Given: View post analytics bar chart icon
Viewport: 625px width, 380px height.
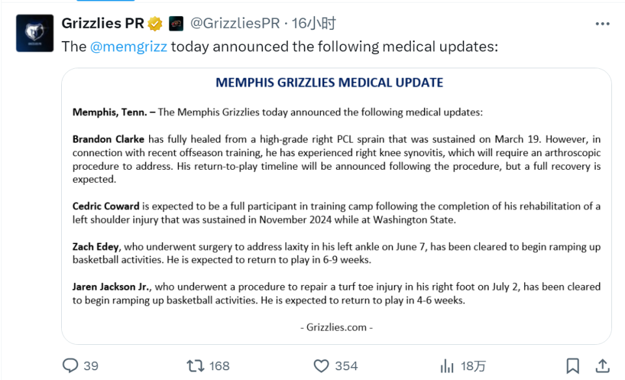Looking at the screenshot, I should pyautogui.click(x=447, y=366).
